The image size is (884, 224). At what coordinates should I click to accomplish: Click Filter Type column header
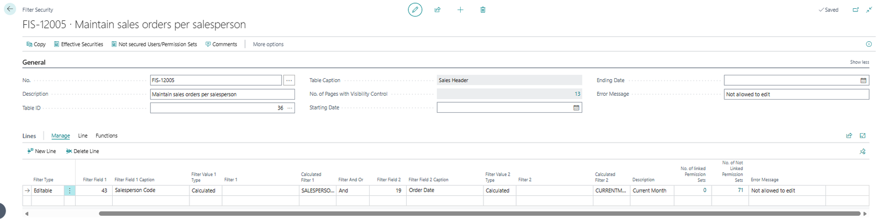[43, 179]
